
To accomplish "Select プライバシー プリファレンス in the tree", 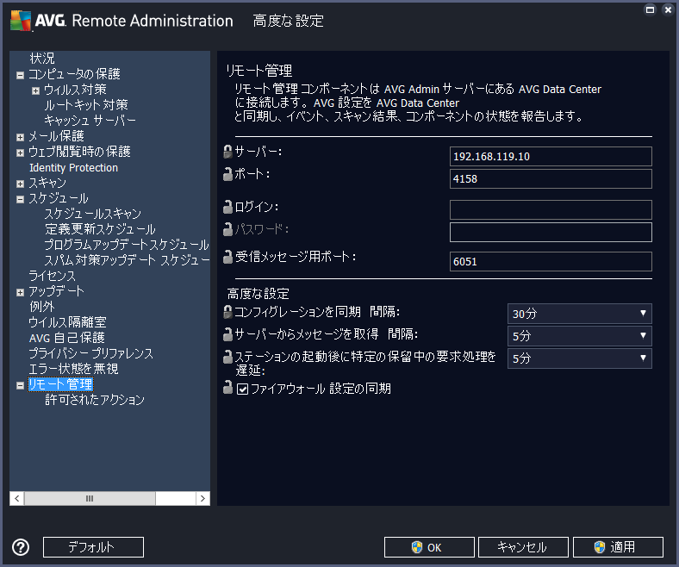I will pos(91,353).
